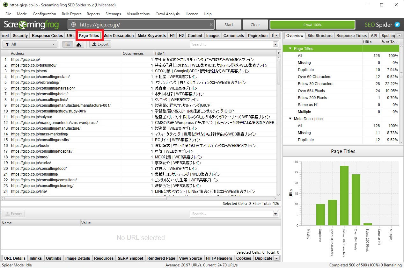Collapse the Meta Description tree section
Image resolution: width=404 pixels, height=268 pixels.
coord(290,119)
